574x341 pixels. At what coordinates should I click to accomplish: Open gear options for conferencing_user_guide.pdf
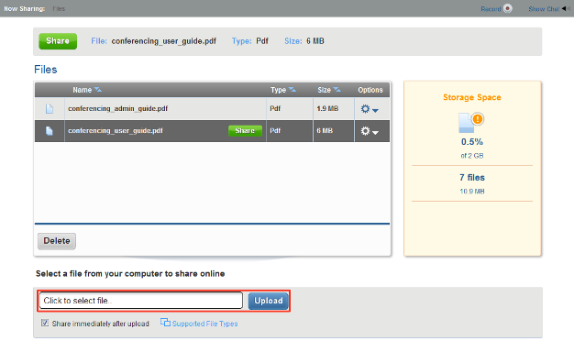365,130
